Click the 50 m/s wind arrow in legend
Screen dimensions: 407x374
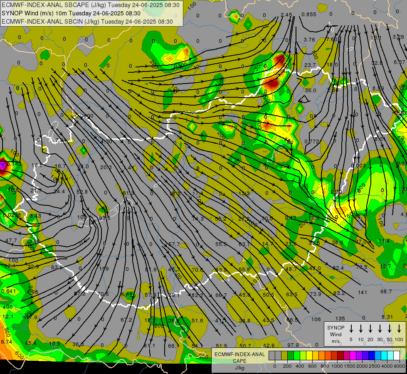tap(390, 329)
